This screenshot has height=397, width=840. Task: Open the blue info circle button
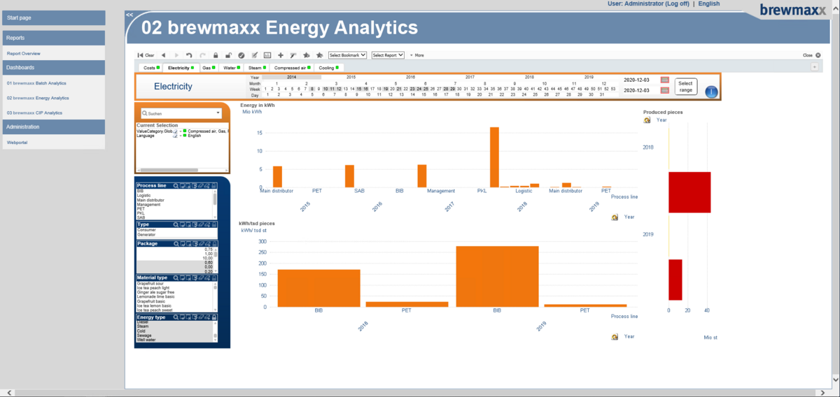pos(711,92)
